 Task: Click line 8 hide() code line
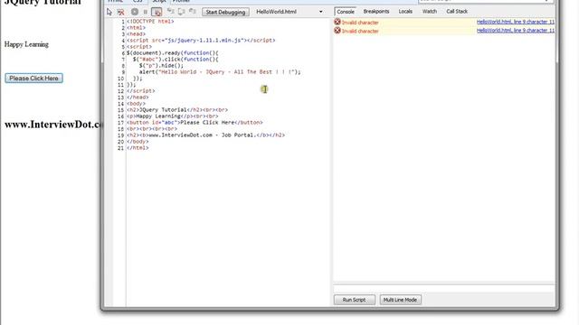[161, 66]
